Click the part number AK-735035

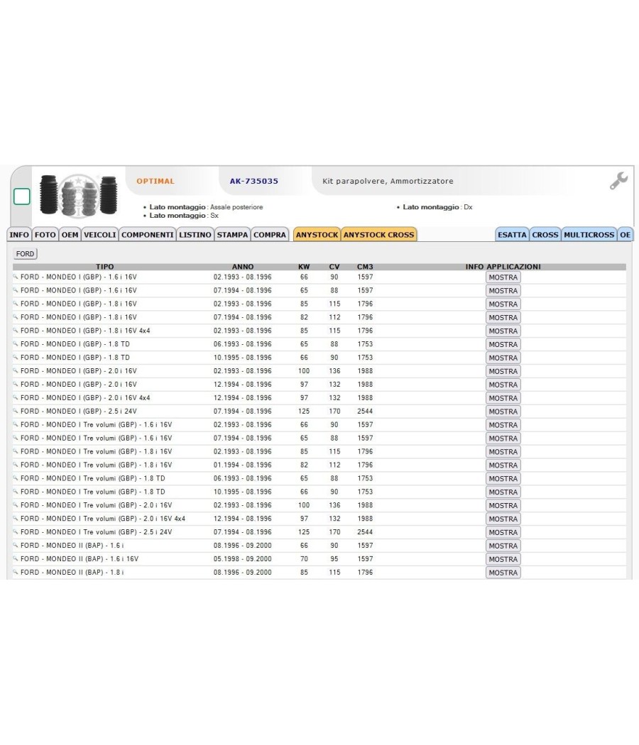pos(254,181)
